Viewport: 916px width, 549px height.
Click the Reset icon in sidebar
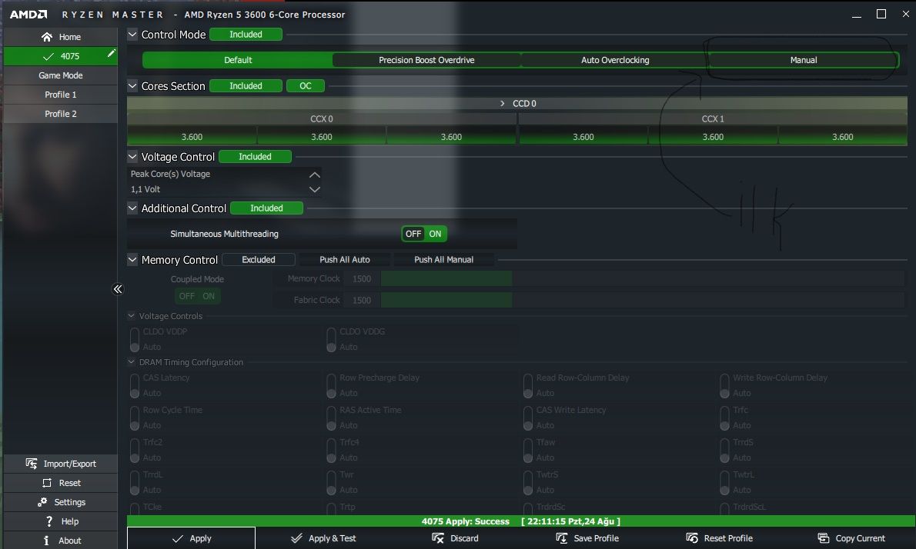47,483
